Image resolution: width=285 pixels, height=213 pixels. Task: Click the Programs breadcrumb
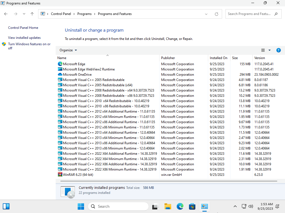point(84,14)
